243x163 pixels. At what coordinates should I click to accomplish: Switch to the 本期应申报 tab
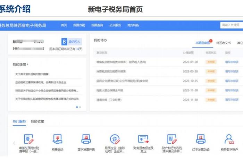(x=202, y=43)
